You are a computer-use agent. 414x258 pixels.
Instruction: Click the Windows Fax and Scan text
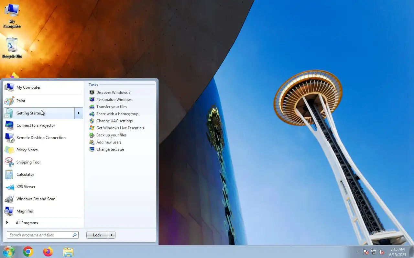tap(36, 199)
